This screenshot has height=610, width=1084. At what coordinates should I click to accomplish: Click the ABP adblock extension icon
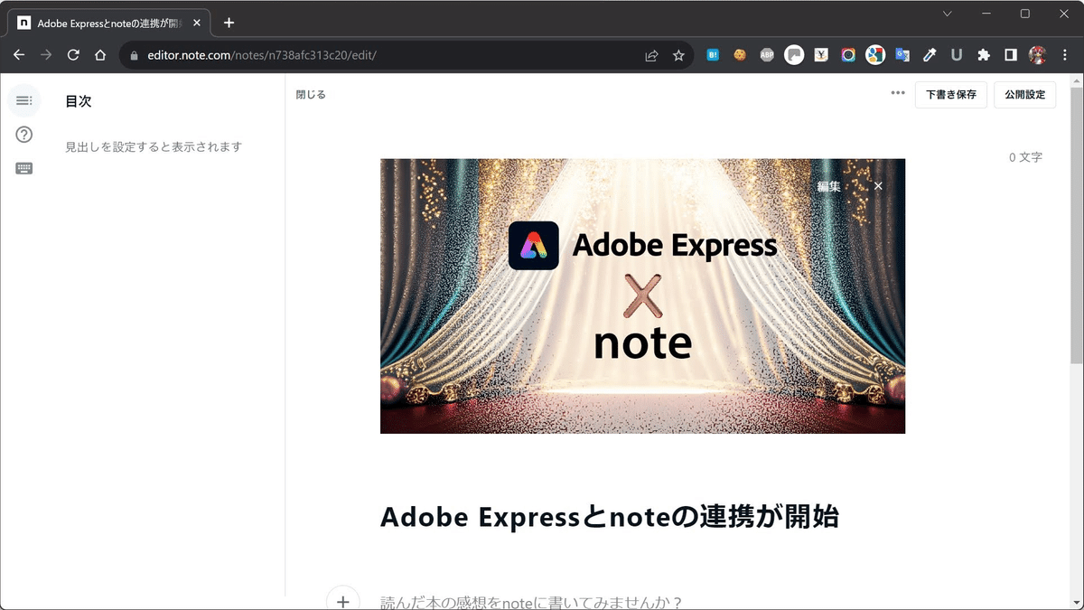[767, 55]
